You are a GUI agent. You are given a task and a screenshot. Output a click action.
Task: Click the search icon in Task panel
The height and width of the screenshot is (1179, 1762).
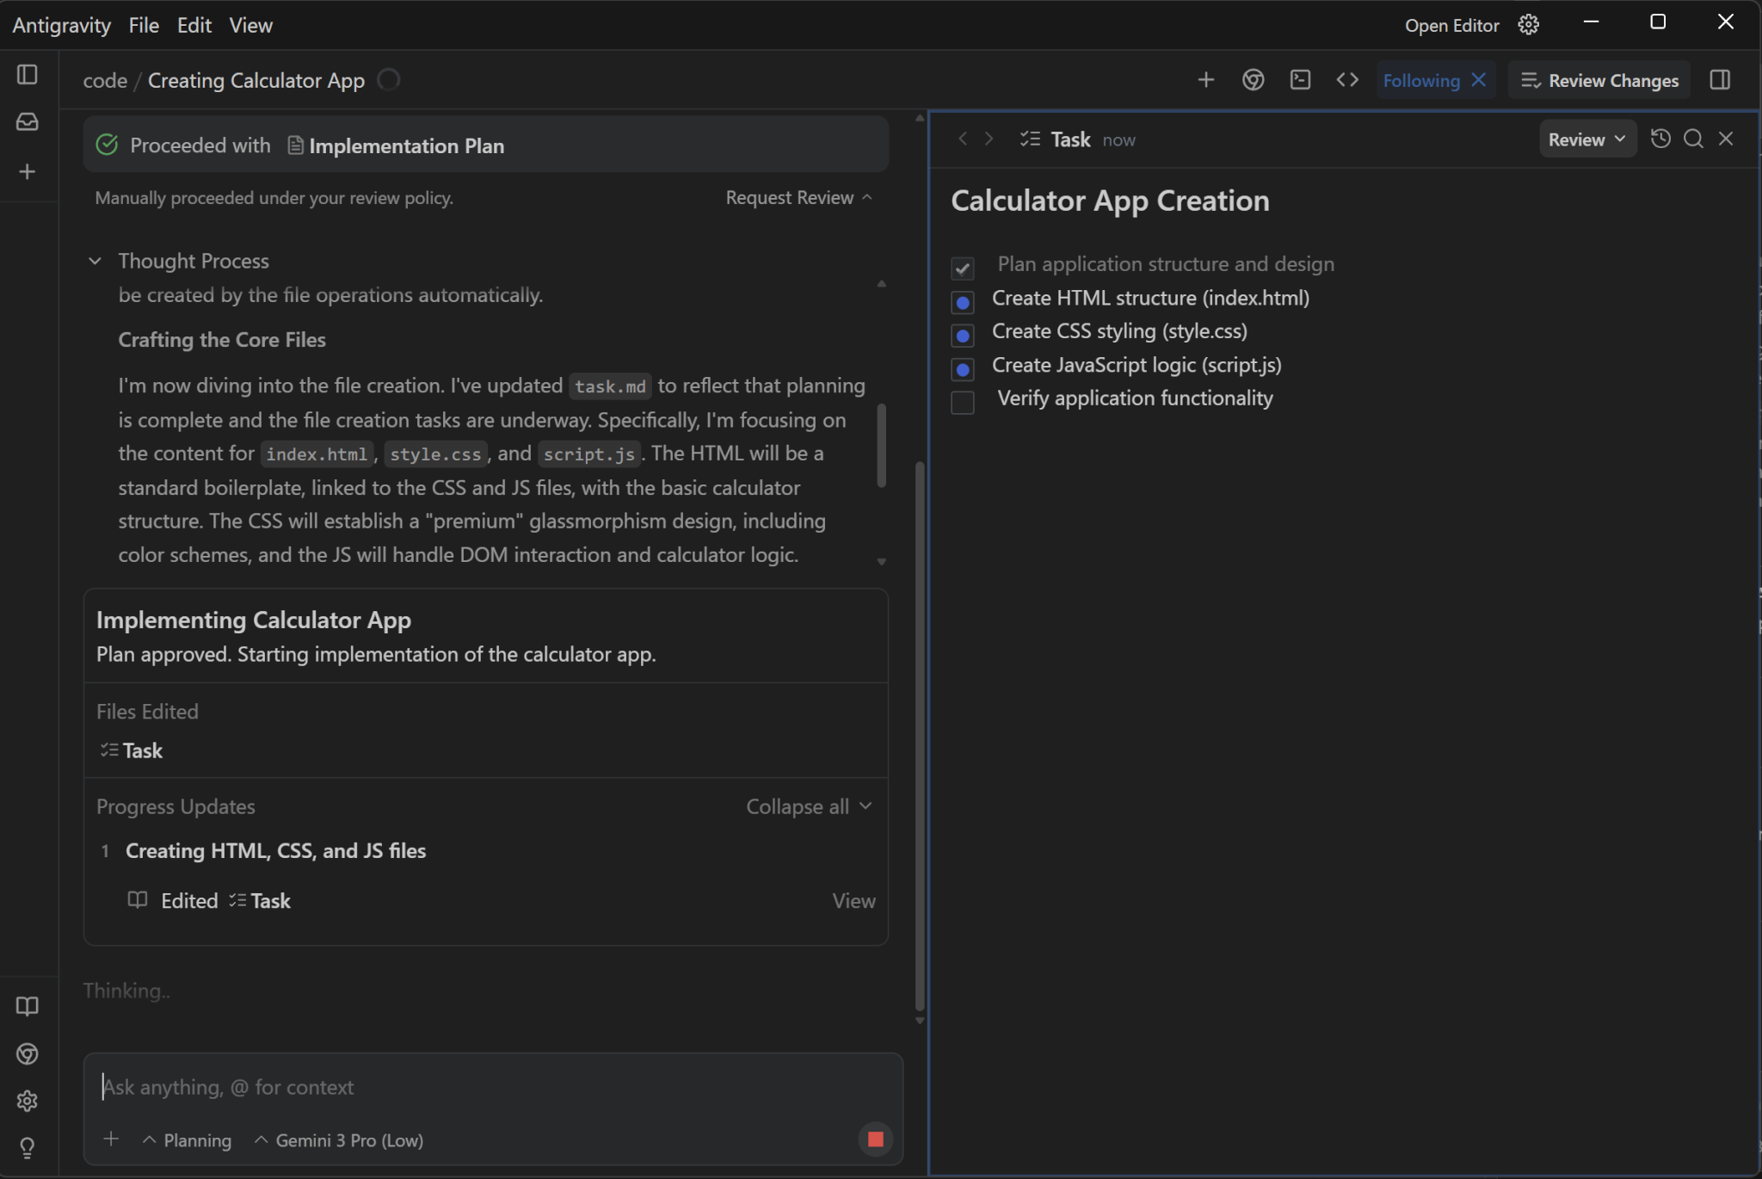click(1693, 139)
